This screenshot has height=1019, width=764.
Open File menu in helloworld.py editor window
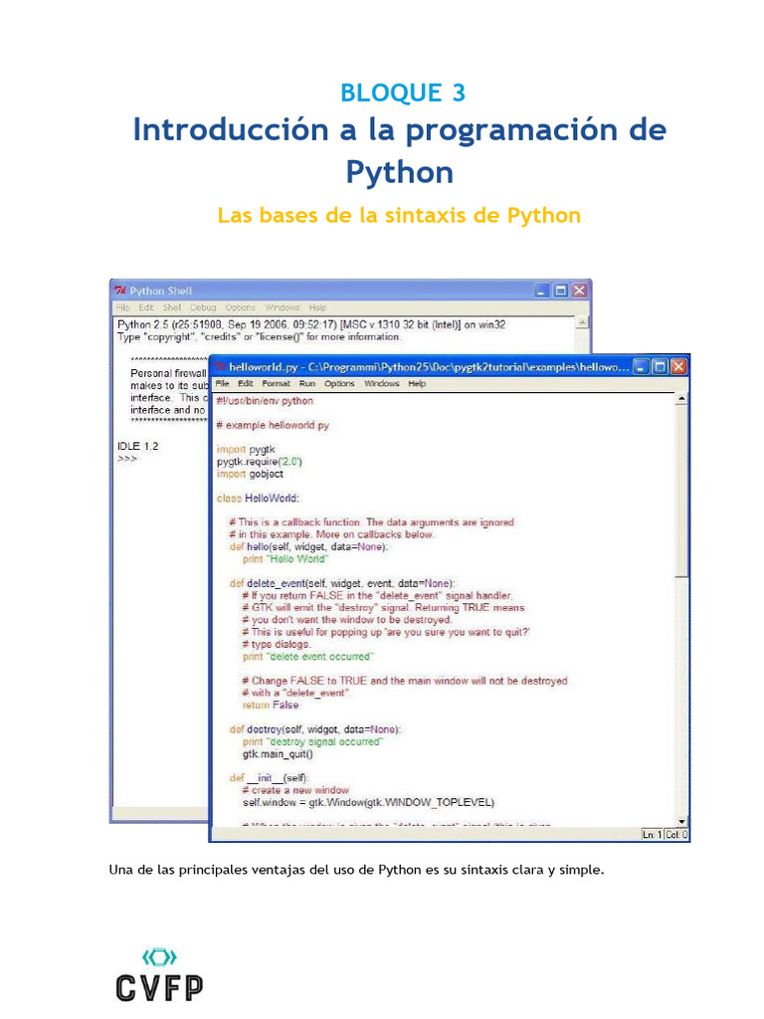click(222, 383)
